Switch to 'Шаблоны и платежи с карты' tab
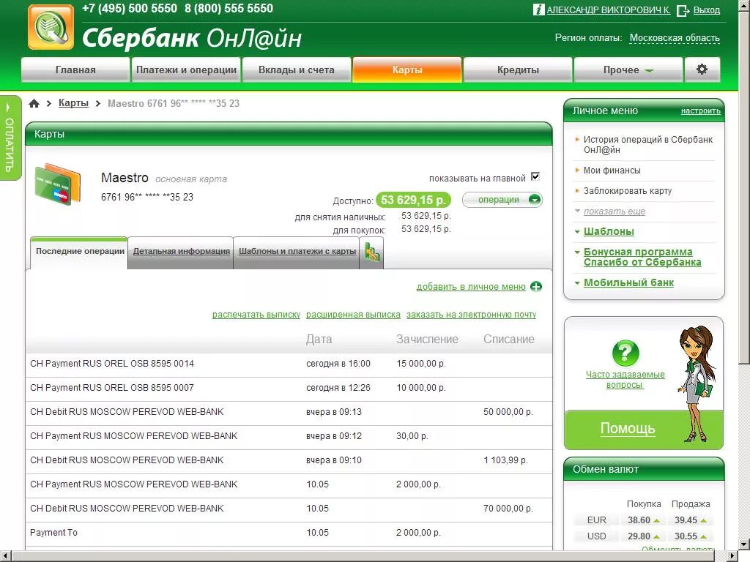 [297, 252]
